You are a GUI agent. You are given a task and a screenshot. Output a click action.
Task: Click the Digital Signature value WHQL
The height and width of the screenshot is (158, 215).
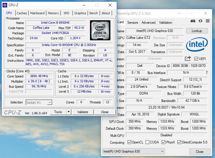coord(194,114)
